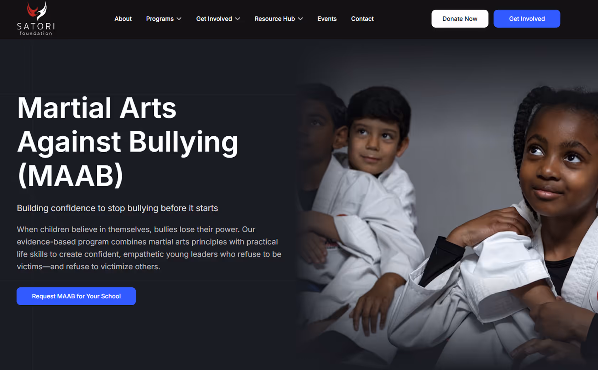598x370 pixels.
Task: Click the blue Get Involved button
Action: 527,18
